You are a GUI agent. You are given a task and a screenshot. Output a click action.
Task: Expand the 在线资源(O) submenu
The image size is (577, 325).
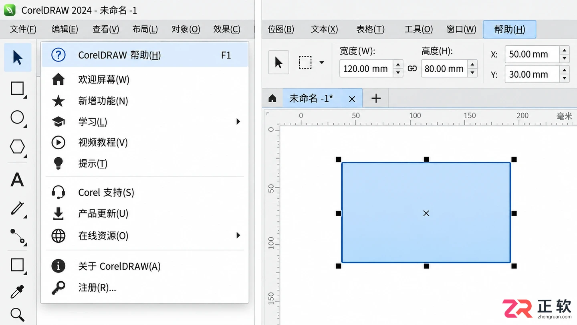145,236
